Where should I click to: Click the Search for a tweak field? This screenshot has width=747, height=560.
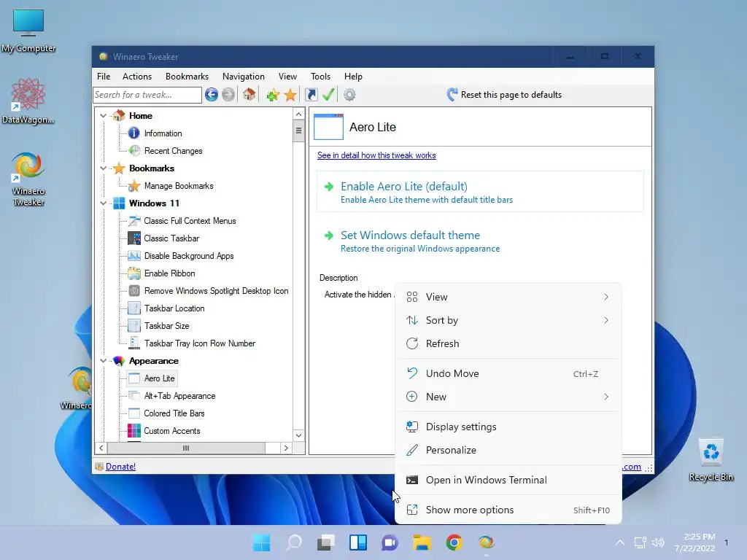click(x=147, y=95)
